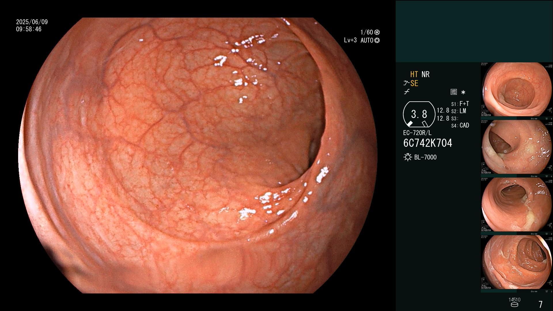
Task: Click the S2: LM switch assignment
Action: point(459,111)
